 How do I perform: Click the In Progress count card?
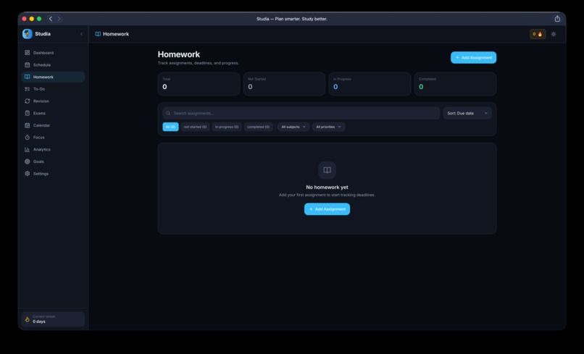coord(370,84)
